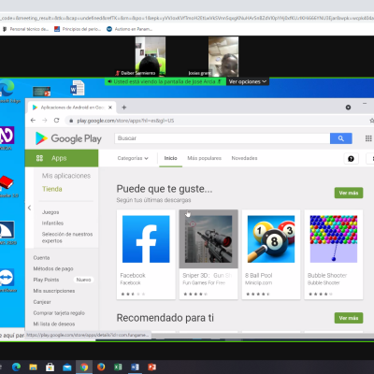Open the Ver opciones dropdown
This screenshot has height=374, width=374.
(248, 81)
